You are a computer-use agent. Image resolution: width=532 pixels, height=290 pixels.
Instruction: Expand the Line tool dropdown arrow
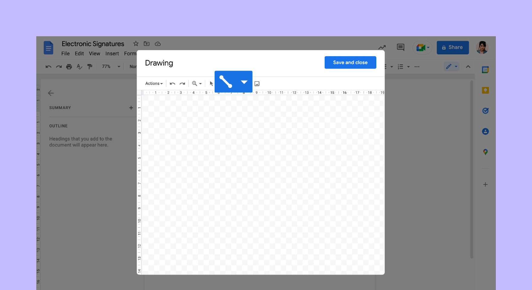click(x=244, y=82)
